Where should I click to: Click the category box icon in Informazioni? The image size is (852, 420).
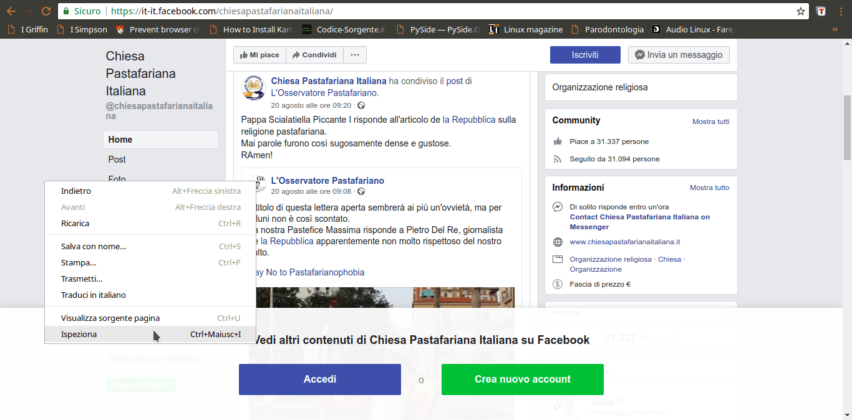tap(558, 259)
